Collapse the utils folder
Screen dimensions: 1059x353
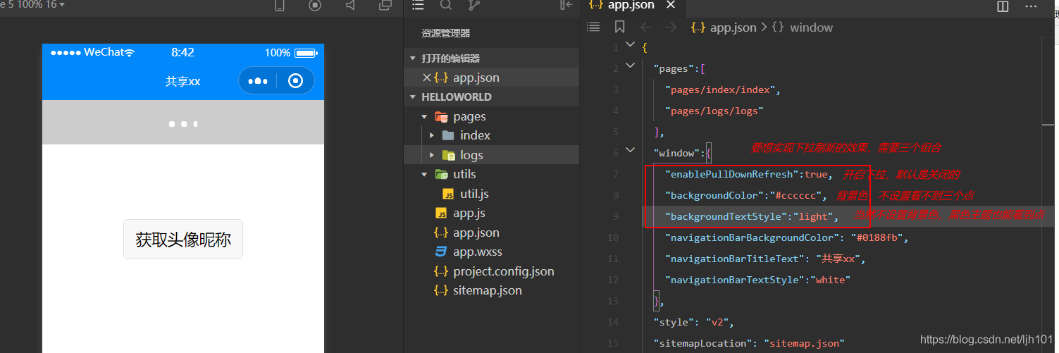click(x=424, y=174)
